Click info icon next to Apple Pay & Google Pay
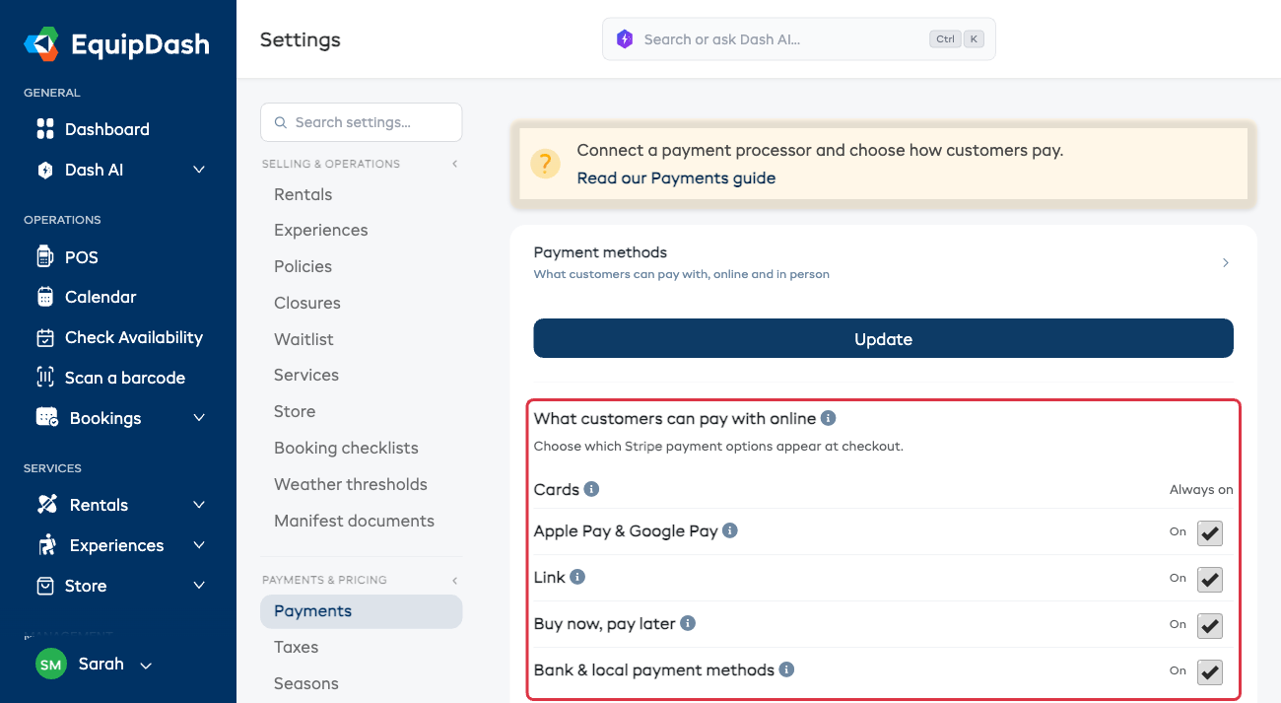 730,530
